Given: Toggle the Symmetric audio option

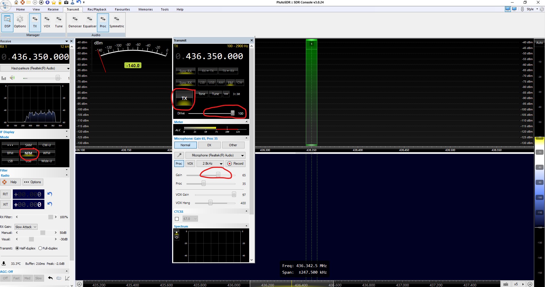Looking at the screenshot, I should 117,22.
